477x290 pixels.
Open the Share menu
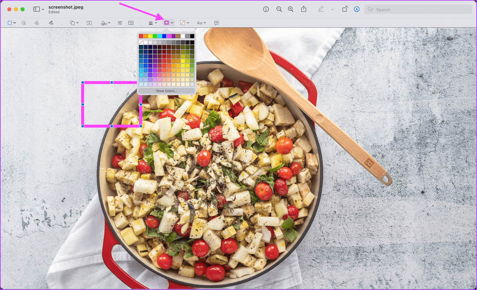304,9
